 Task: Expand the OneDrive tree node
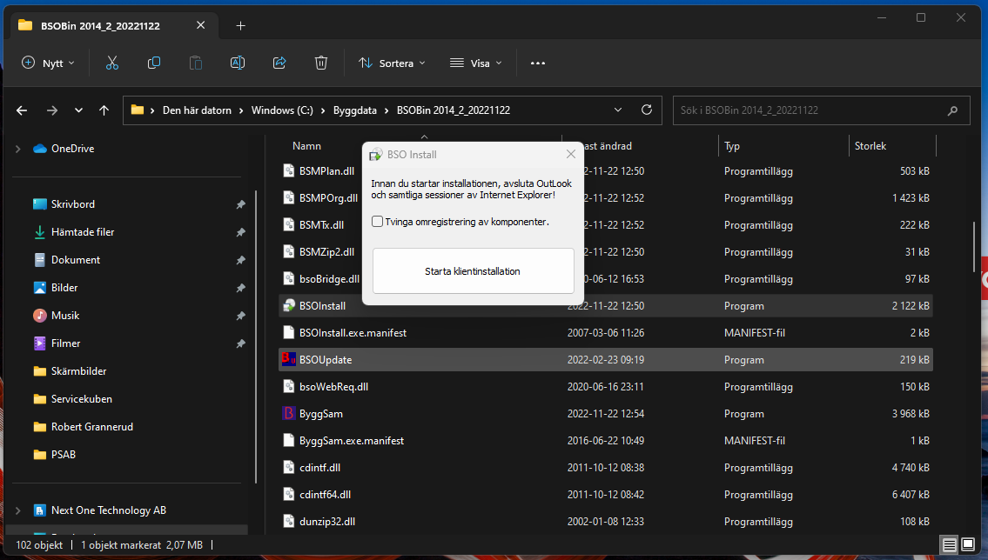pos(18,149)
